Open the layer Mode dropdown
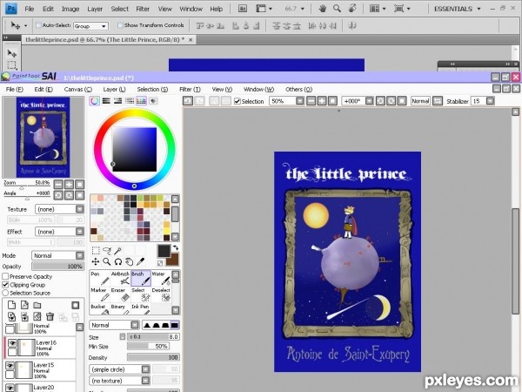The width and height of the screenshot is (522, 392). 57,255
